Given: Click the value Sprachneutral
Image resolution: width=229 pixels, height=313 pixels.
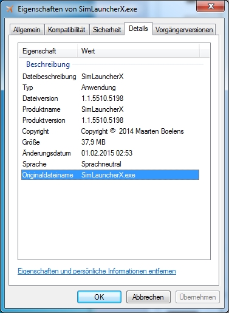Looking at the screenshot, I should click(x=101, y=164).
